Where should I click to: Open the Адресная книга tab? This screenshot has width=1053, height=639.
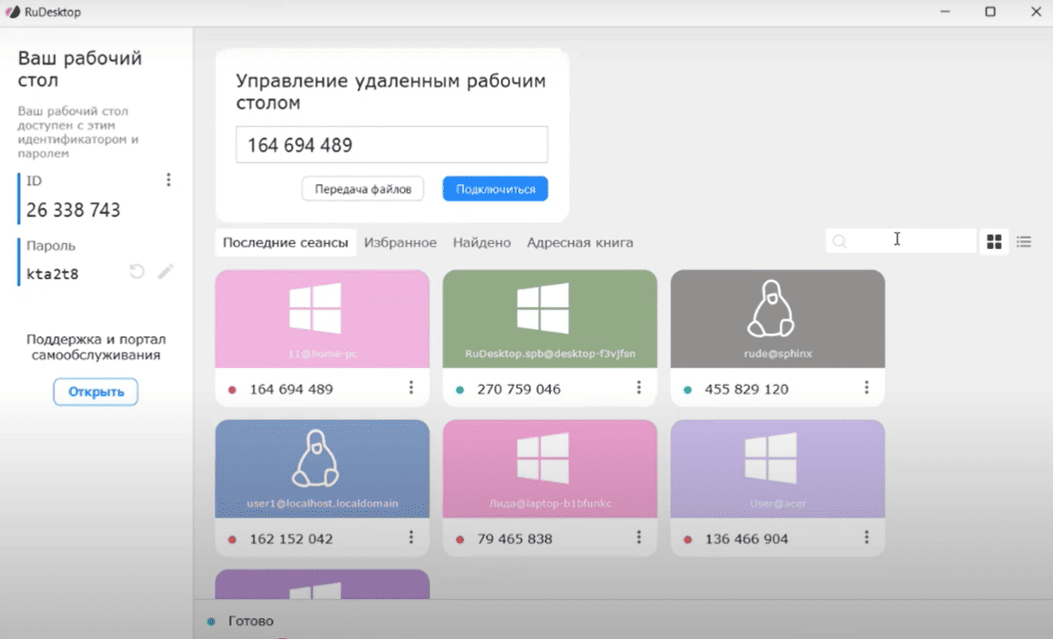(580, 243)
